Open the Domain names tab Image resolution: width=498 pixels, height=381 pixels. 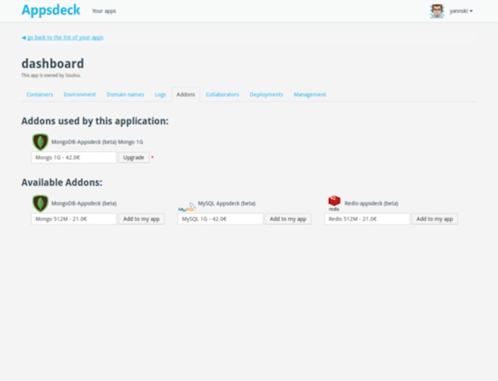pyautogui.click(x=125, y=95)
